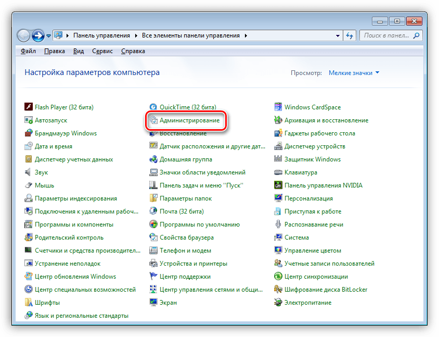Open the Файл menu
This screenshot has height=337, width=439.
[x=28, y=51]
